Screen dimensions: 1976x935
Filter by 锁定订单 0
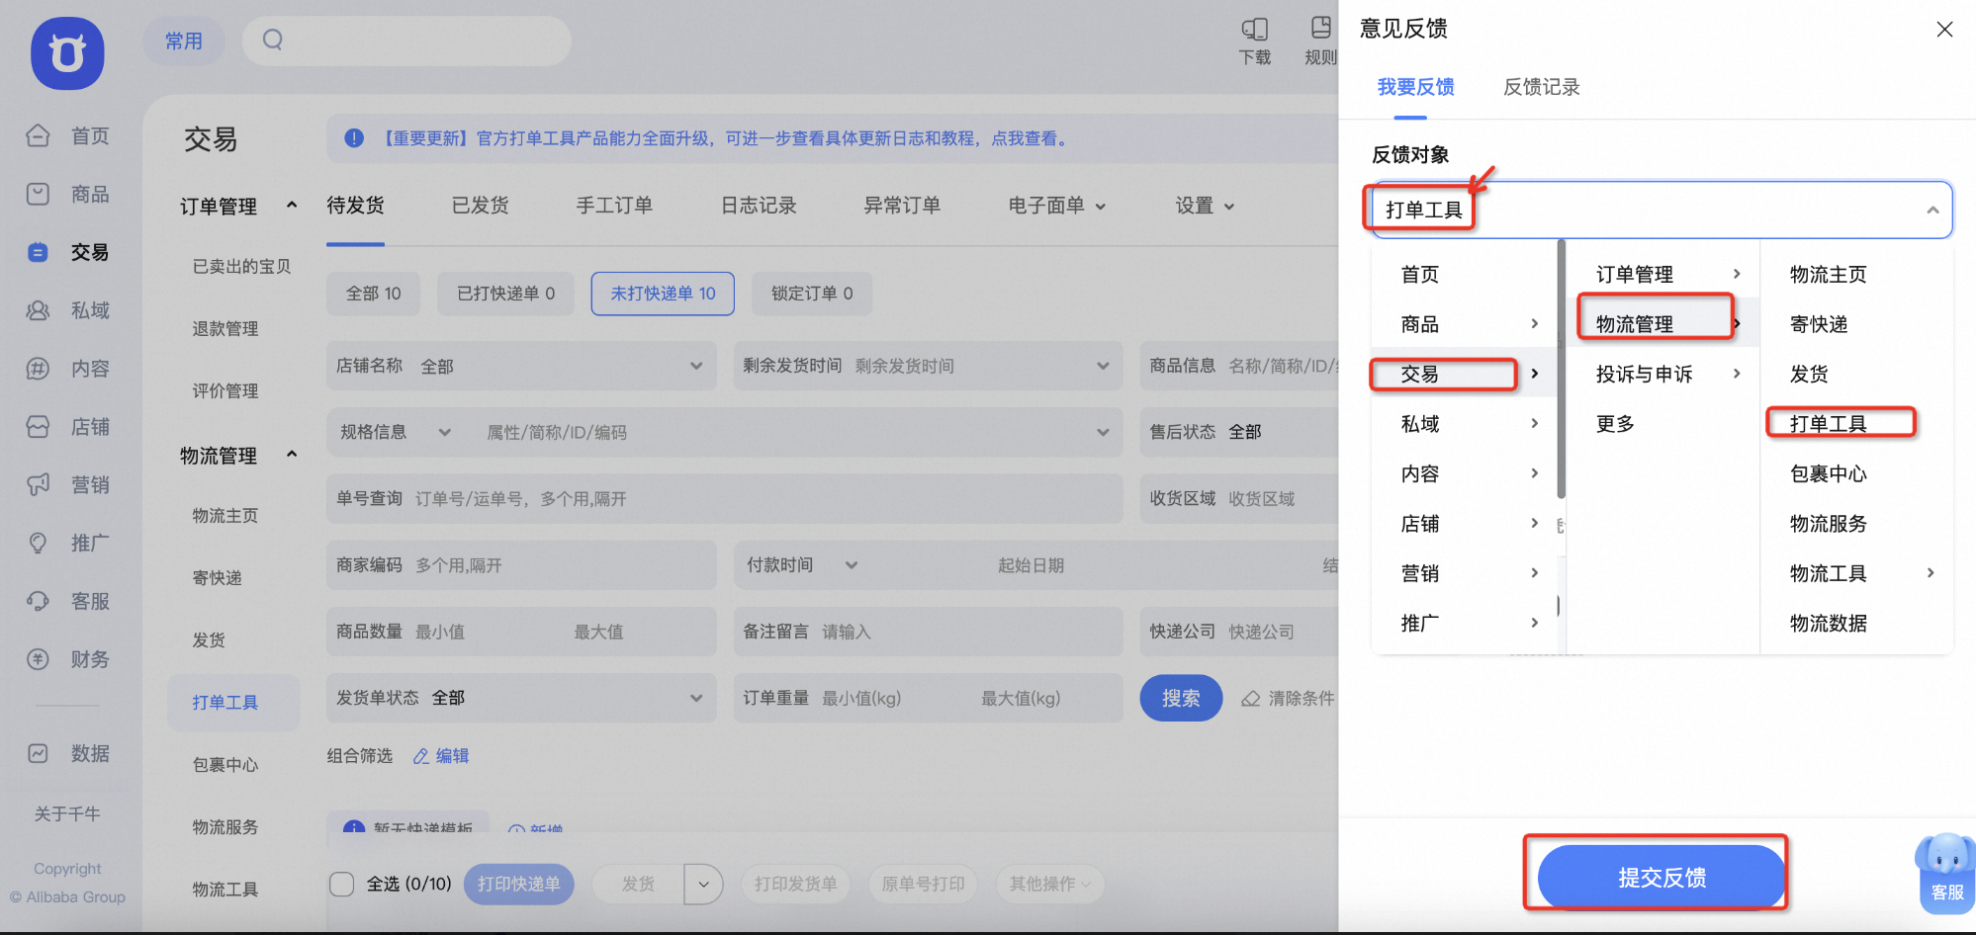812,294
